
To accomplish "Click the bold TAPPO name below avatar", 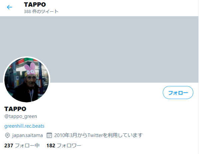I will point(15,109).
